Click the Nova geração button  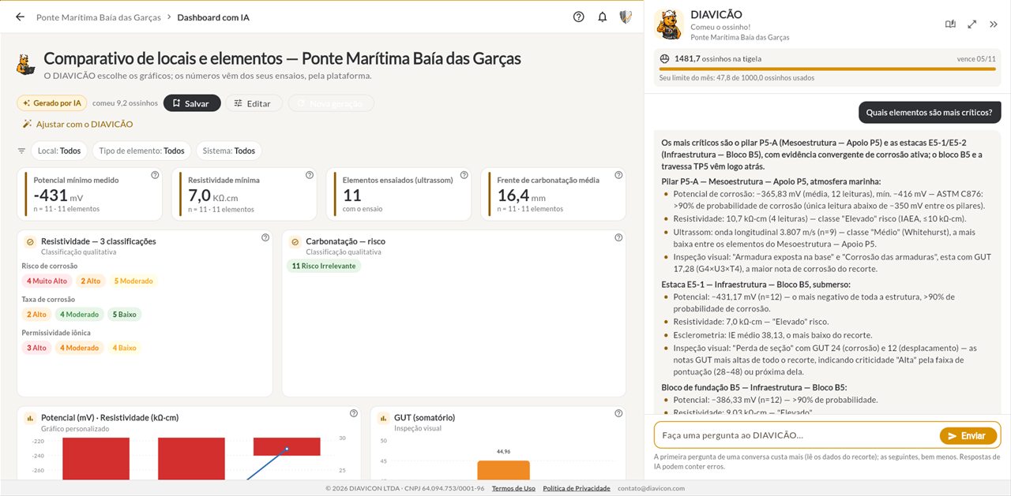tap(331, 103)
